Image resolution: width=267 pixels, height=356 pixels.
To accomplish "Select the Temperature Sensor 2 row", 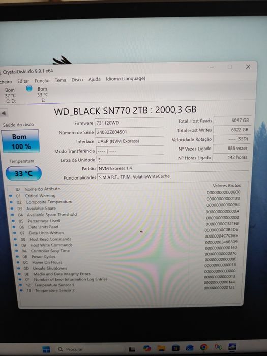I will tap(128, 290).
